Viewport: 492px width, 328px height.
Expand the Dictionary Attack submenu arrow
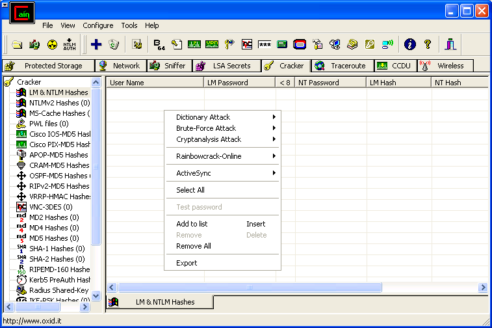pos(274,117)
